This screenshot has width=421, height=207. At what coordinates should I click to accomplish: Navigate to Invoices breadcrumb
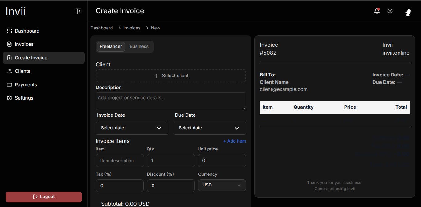(x=132, y=28)
